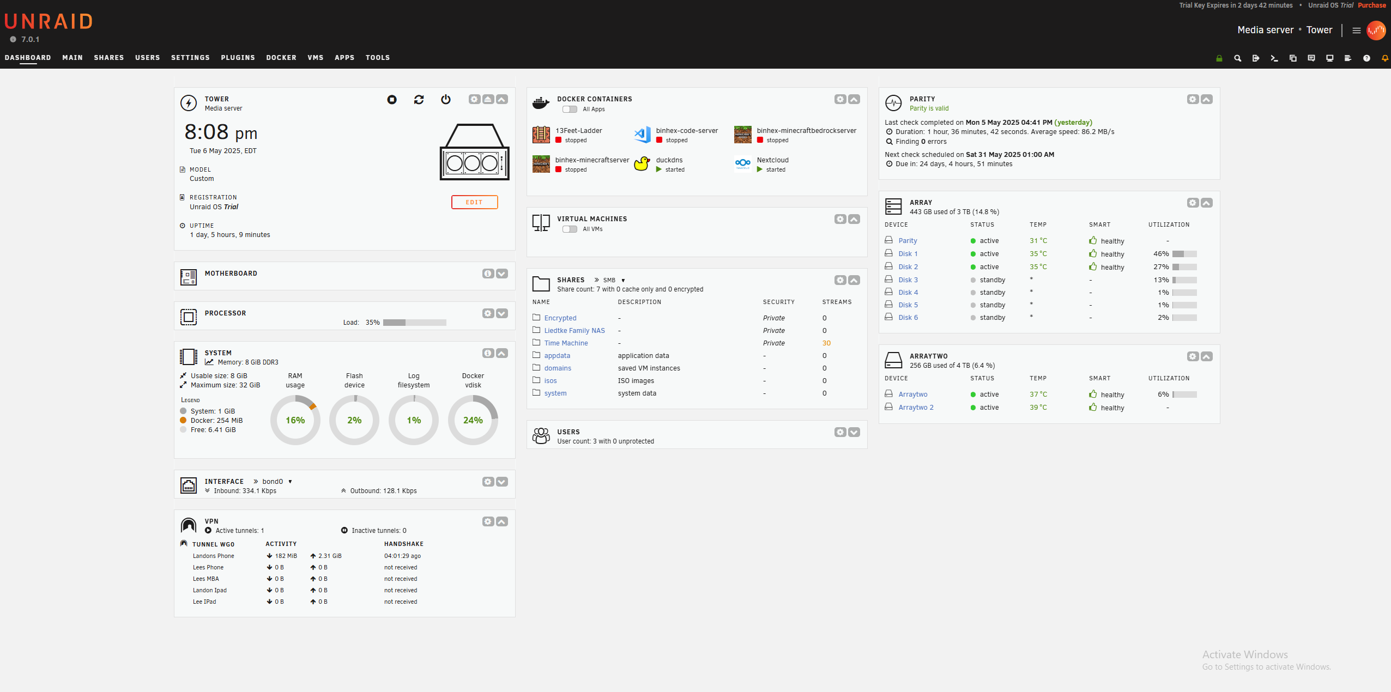
Task: Collapse the Tower tile with the chevron
Action: tap(502, 99)
